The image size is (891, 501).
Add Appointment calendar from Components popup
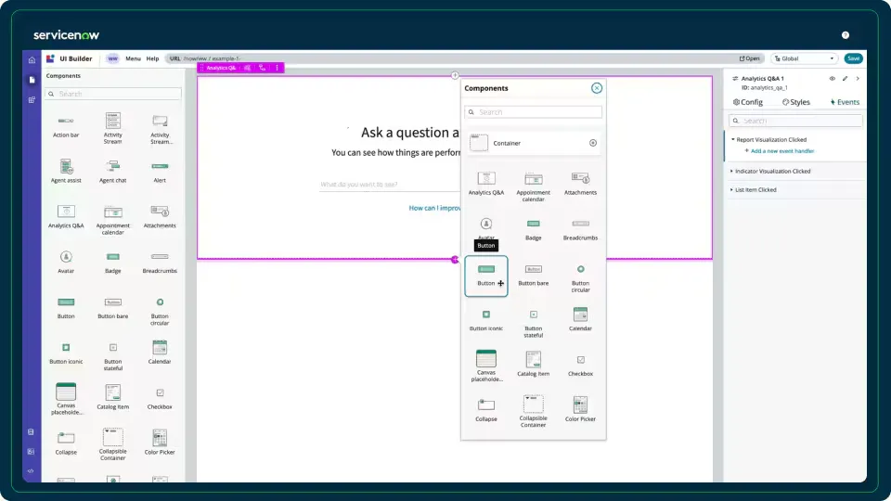pos(533,187)
